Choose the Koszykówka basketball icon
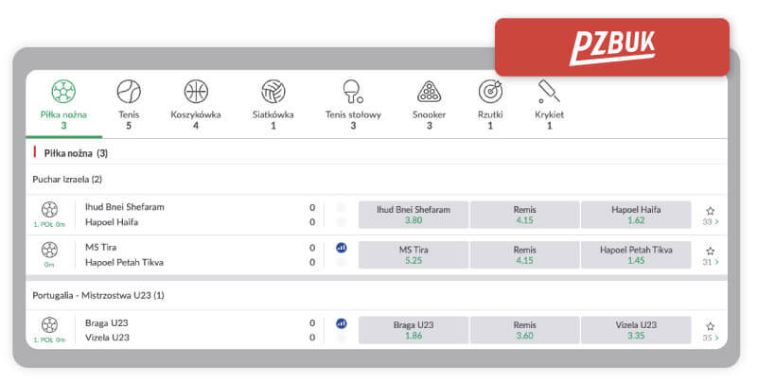This screenshot has width=757, height=382. (x=196, y=92)
